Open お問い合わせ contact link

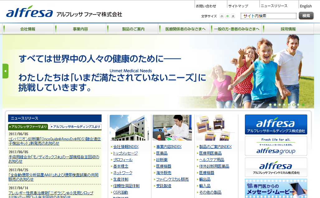(x=206, y=6)
